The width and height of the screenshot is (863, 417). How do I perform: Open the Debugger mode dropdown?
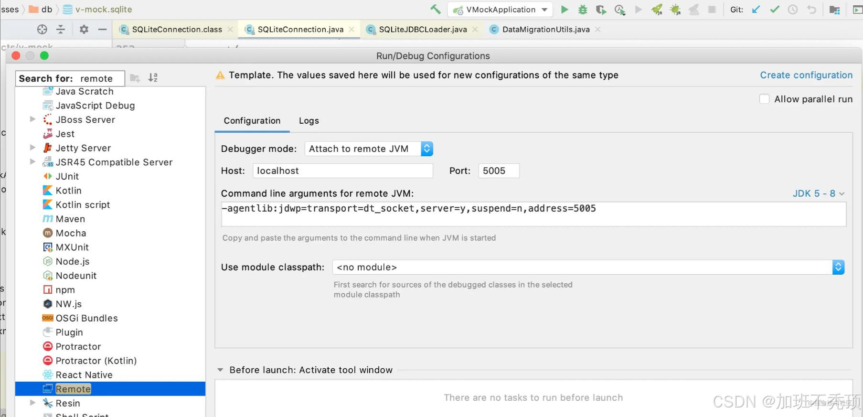[369, 149]
